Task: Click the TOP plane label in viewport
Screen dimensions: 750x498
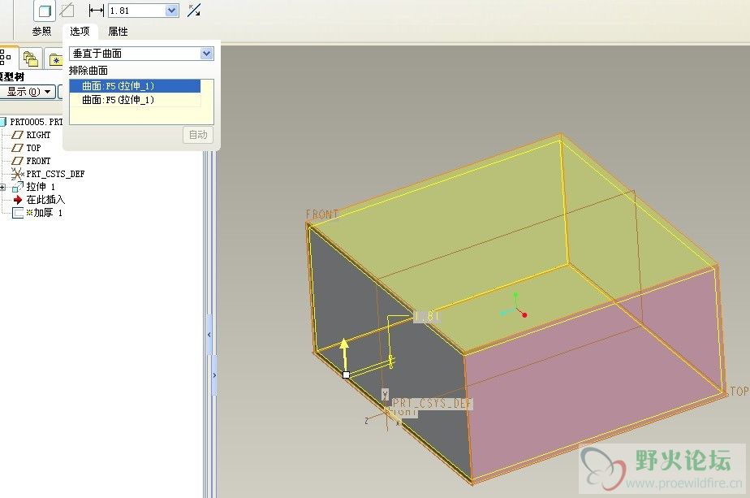Action: coord(739,392)
